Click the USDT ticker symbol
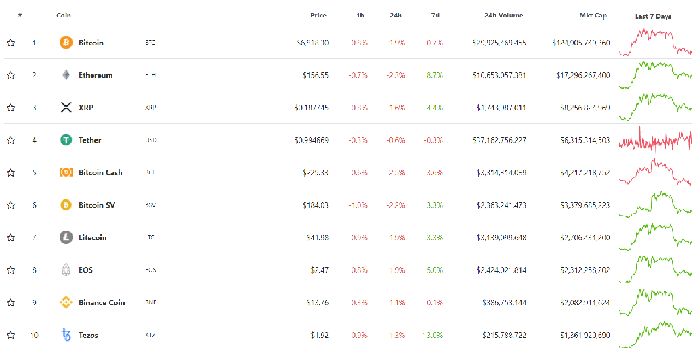This screenshot has width=699, height=353. click(152, 140)
